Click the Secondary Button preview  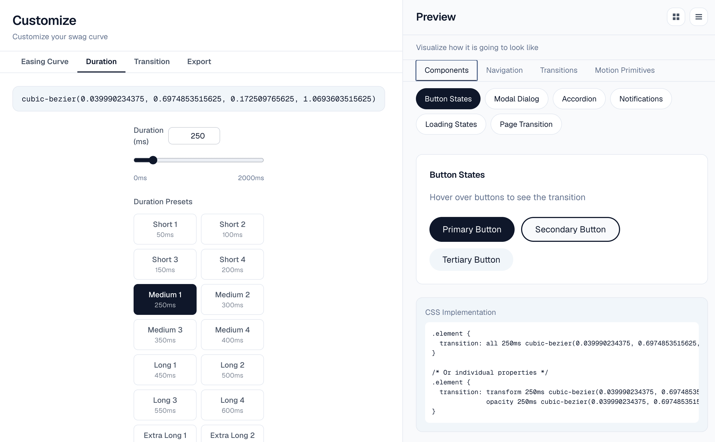click(x=570, y=229)
